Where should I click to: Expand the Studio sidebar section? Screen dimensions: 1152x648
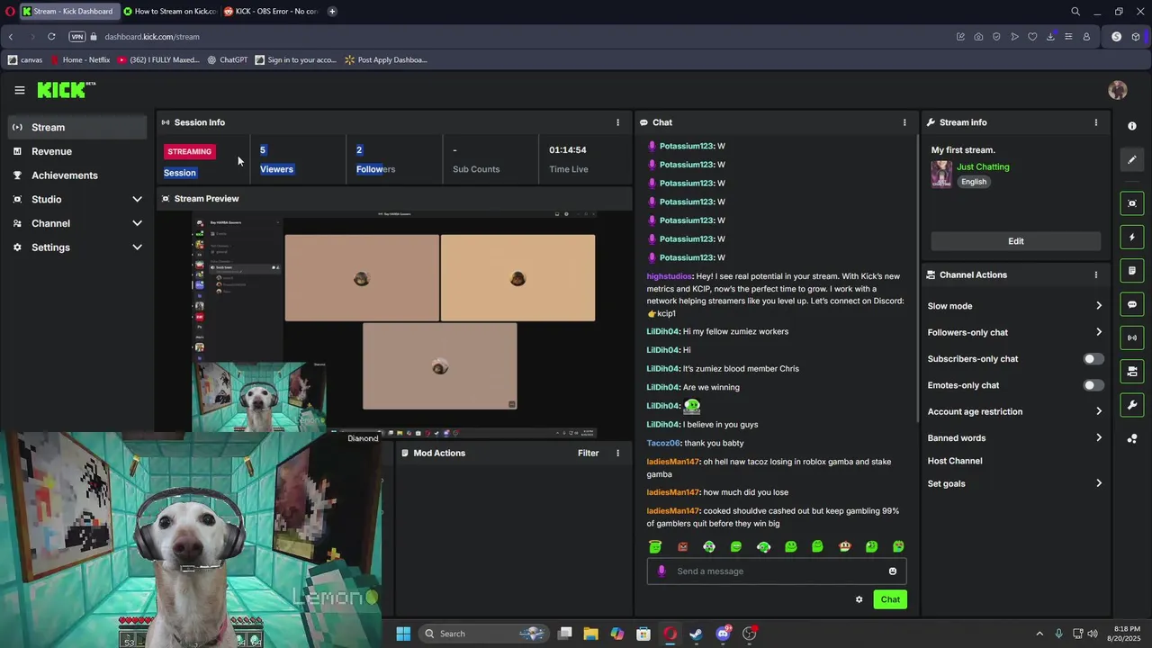pos(137,199)
